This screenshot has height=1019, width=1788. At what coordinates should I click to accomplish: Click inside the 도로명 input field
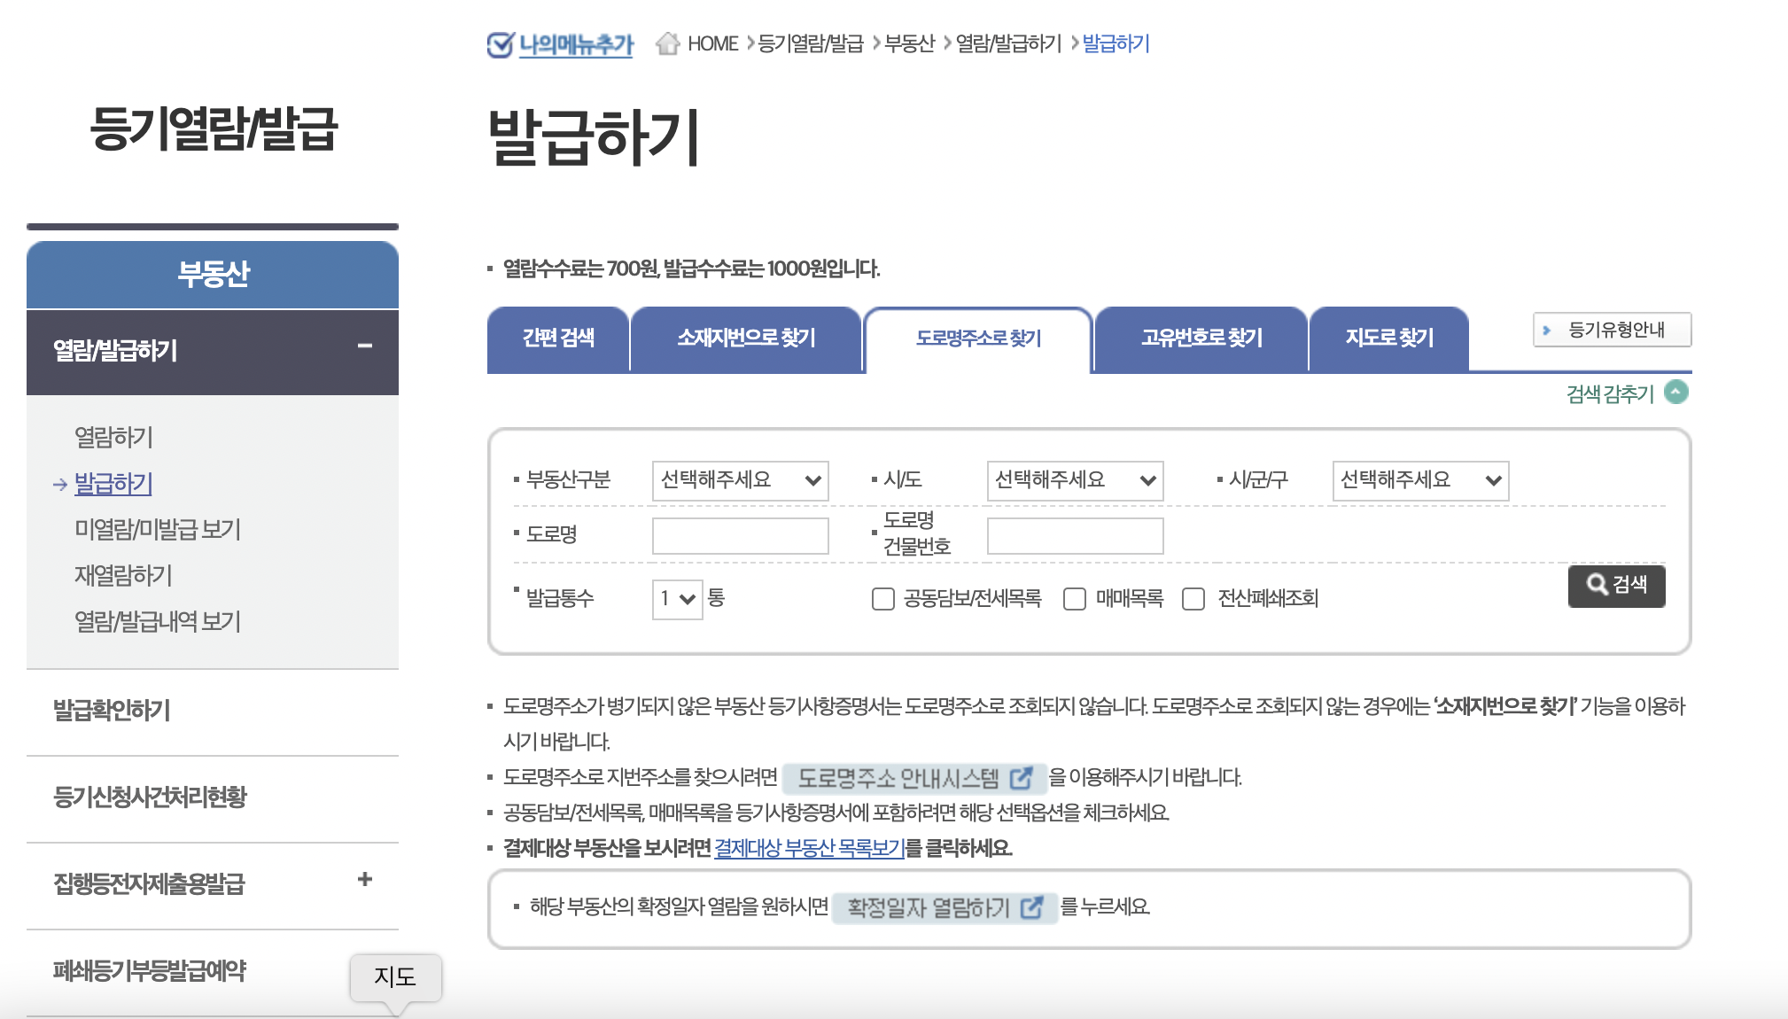tap(741, 536)
